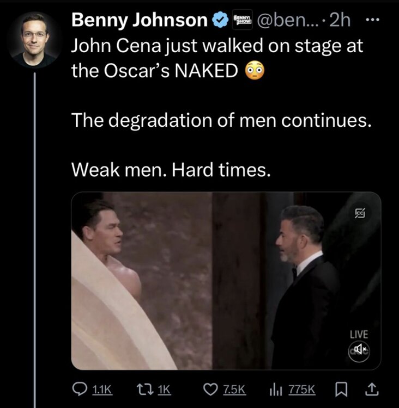399x408 pixels.
Task: Open Benny Johnson's profile picture
Action: 35,39
